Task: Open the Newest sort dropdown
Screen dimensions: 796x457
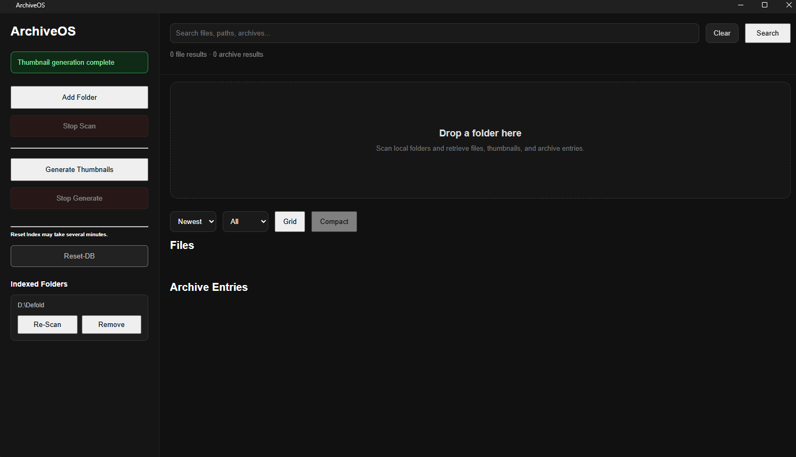Action: [x=193, y=221]
